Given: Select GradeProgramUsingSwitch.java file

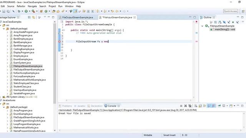Looking at the screenshot, I should tap(29, 121).
